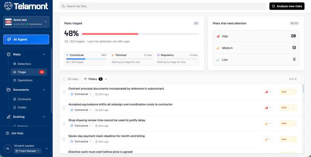
Task: Click the Contracts file icon
Action: pyautogui.click(x=14, y=99)
